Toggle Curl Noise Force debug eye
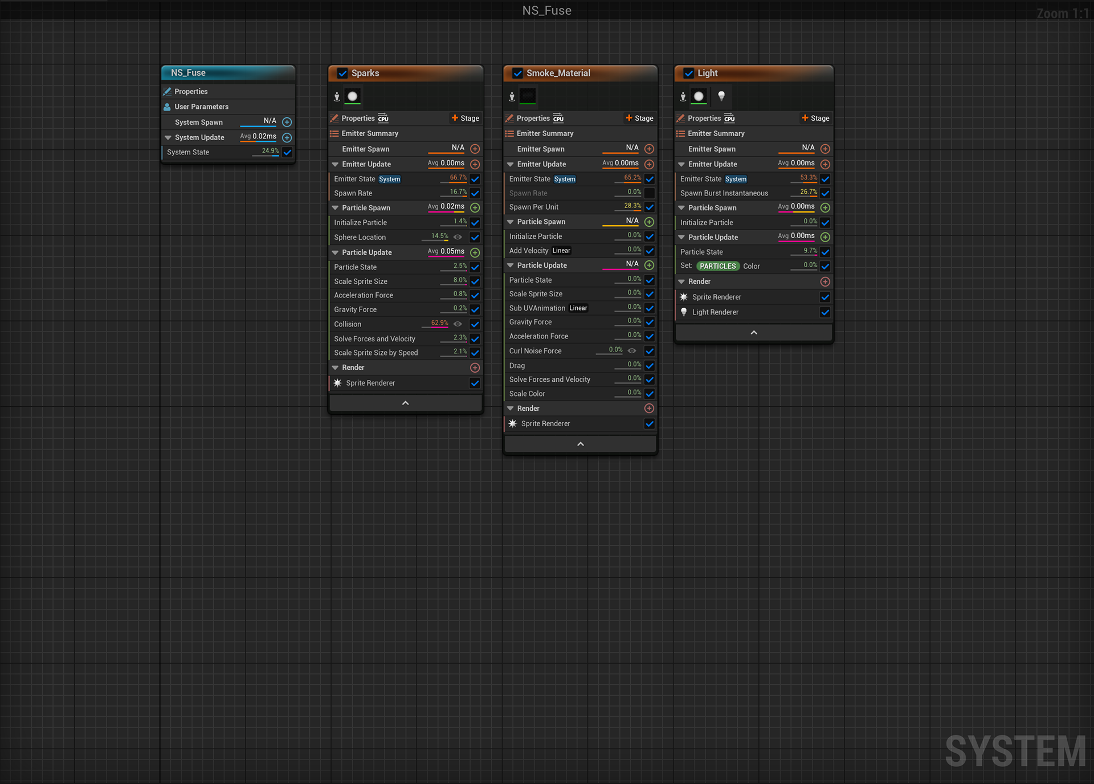This screenshot has width=1094, height=784. 632,350
